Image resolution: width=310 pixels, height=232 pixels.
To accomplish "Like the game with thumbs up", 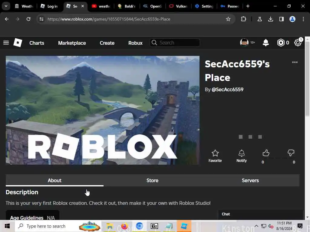I will click(266, 153).
